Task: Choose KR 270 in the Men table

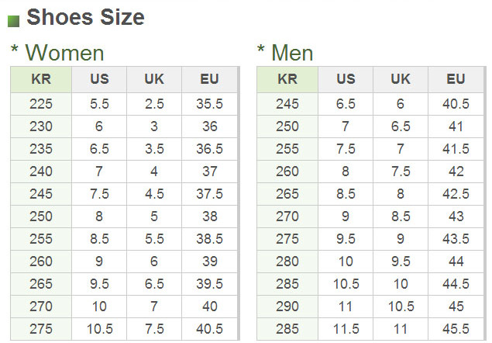Action: 287,216
